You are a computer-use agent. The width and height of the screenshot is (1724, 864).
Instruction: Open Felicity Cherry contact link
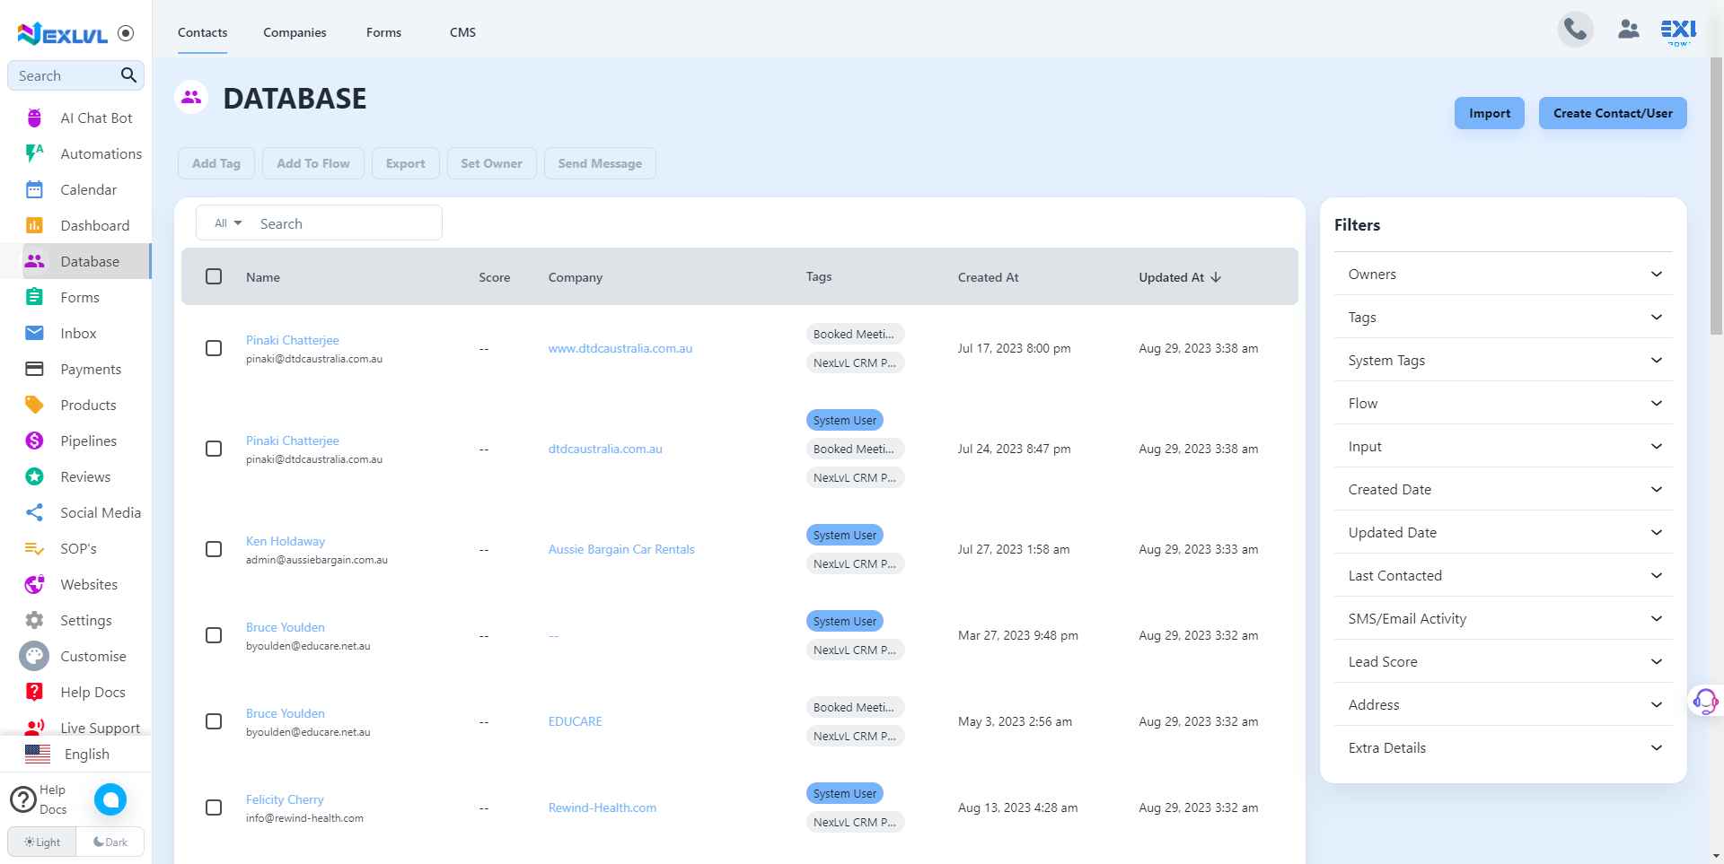tap(285, 799)
